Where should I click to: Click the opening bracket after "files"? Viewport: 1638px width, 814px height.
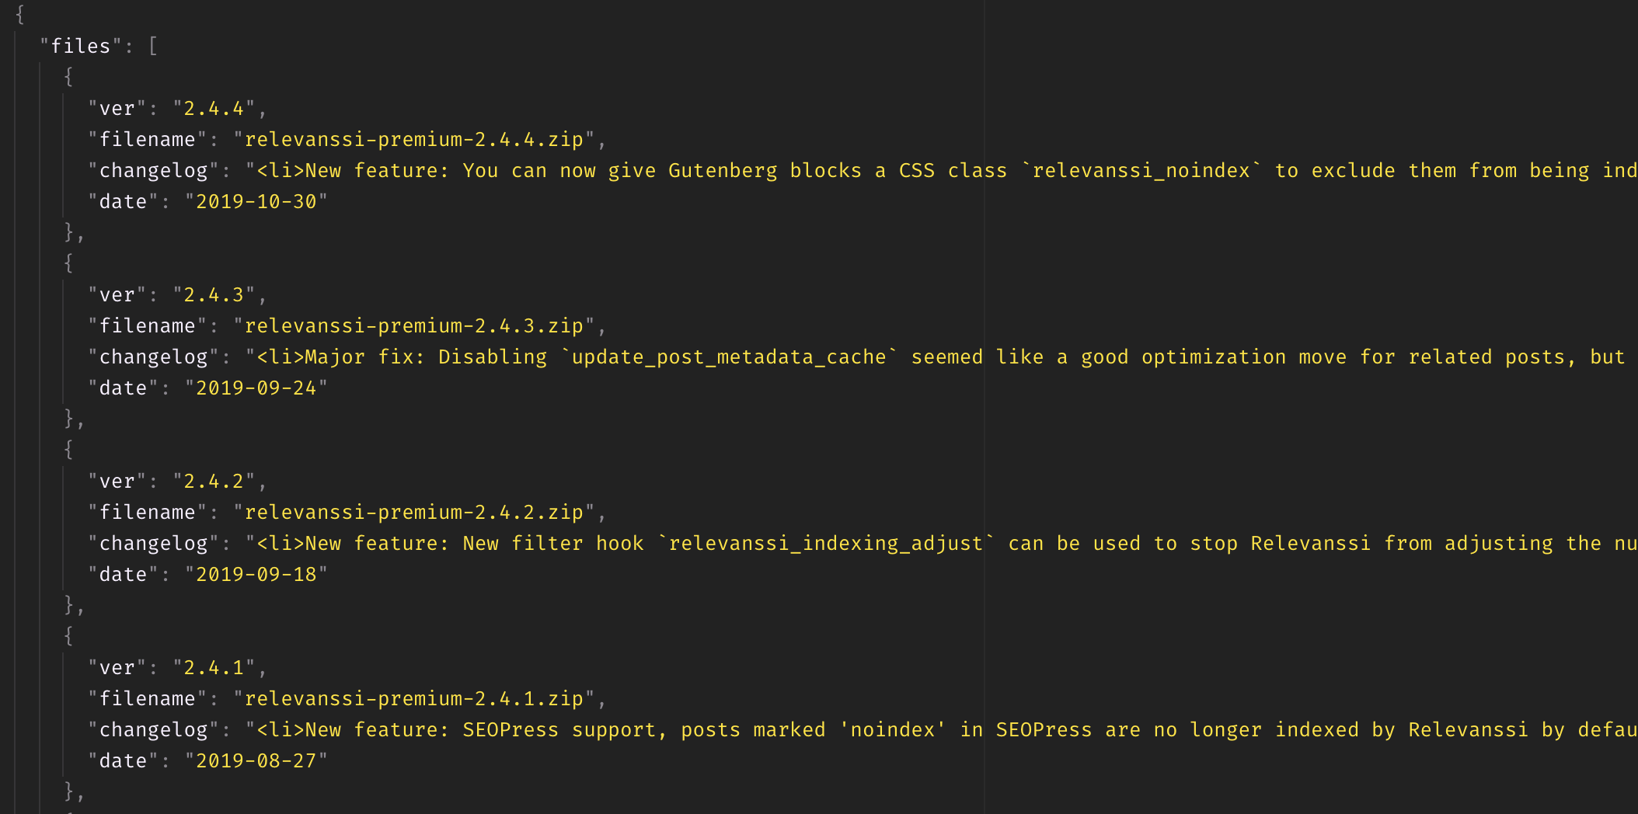click(153, 47)
